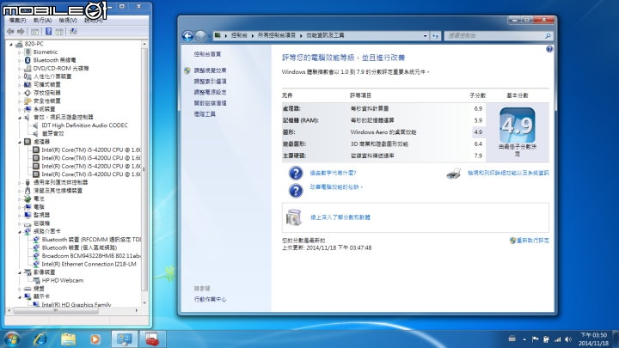
Task: Select Bluetooth 裝置 (RFCOMM) network entry
Action: tap(91, 240)
